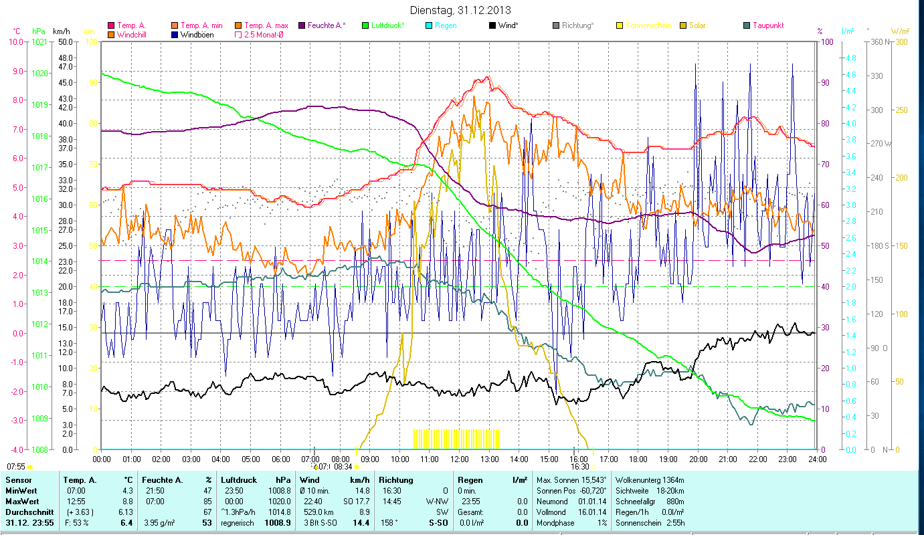Click the minimum humidity time '21:50'
This screenshot has height=535, width=924.
tap(155, 491)
